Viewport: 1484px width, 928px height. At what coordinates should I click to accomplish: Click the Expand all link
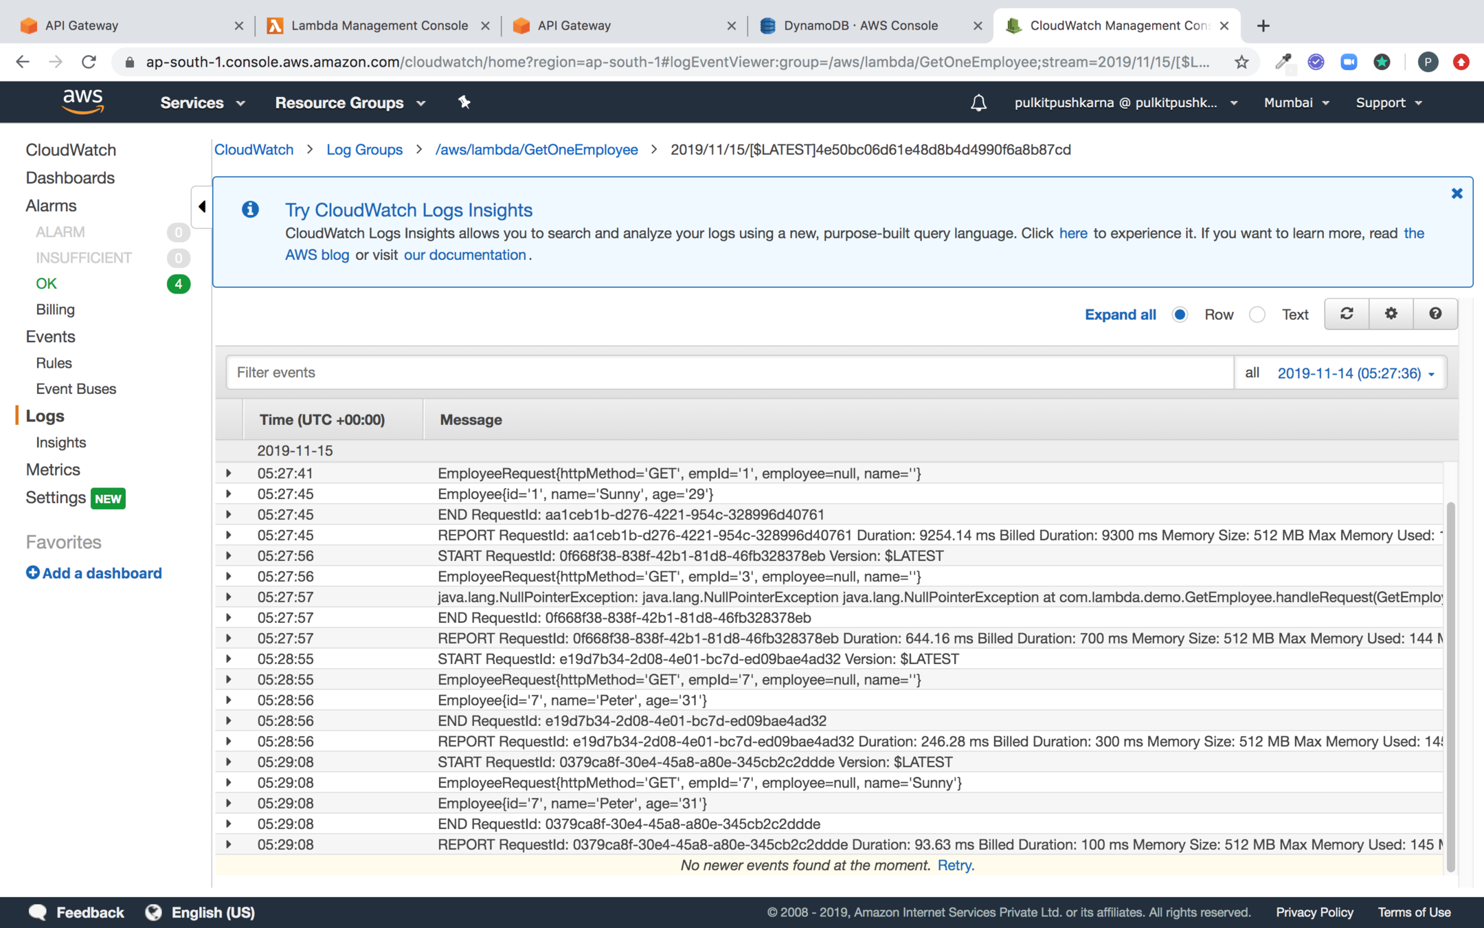pos(1120,315)
